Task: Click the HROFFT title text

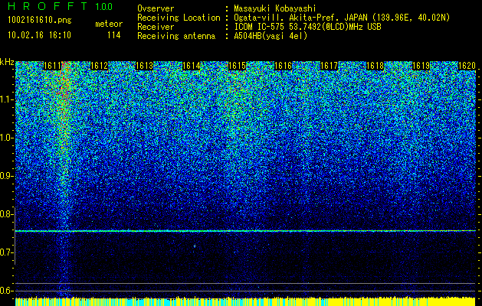Action: click(48, 6)
